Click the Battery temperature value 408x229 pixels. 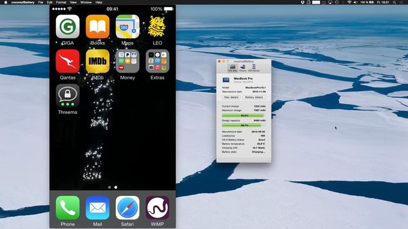coord(261,144)
